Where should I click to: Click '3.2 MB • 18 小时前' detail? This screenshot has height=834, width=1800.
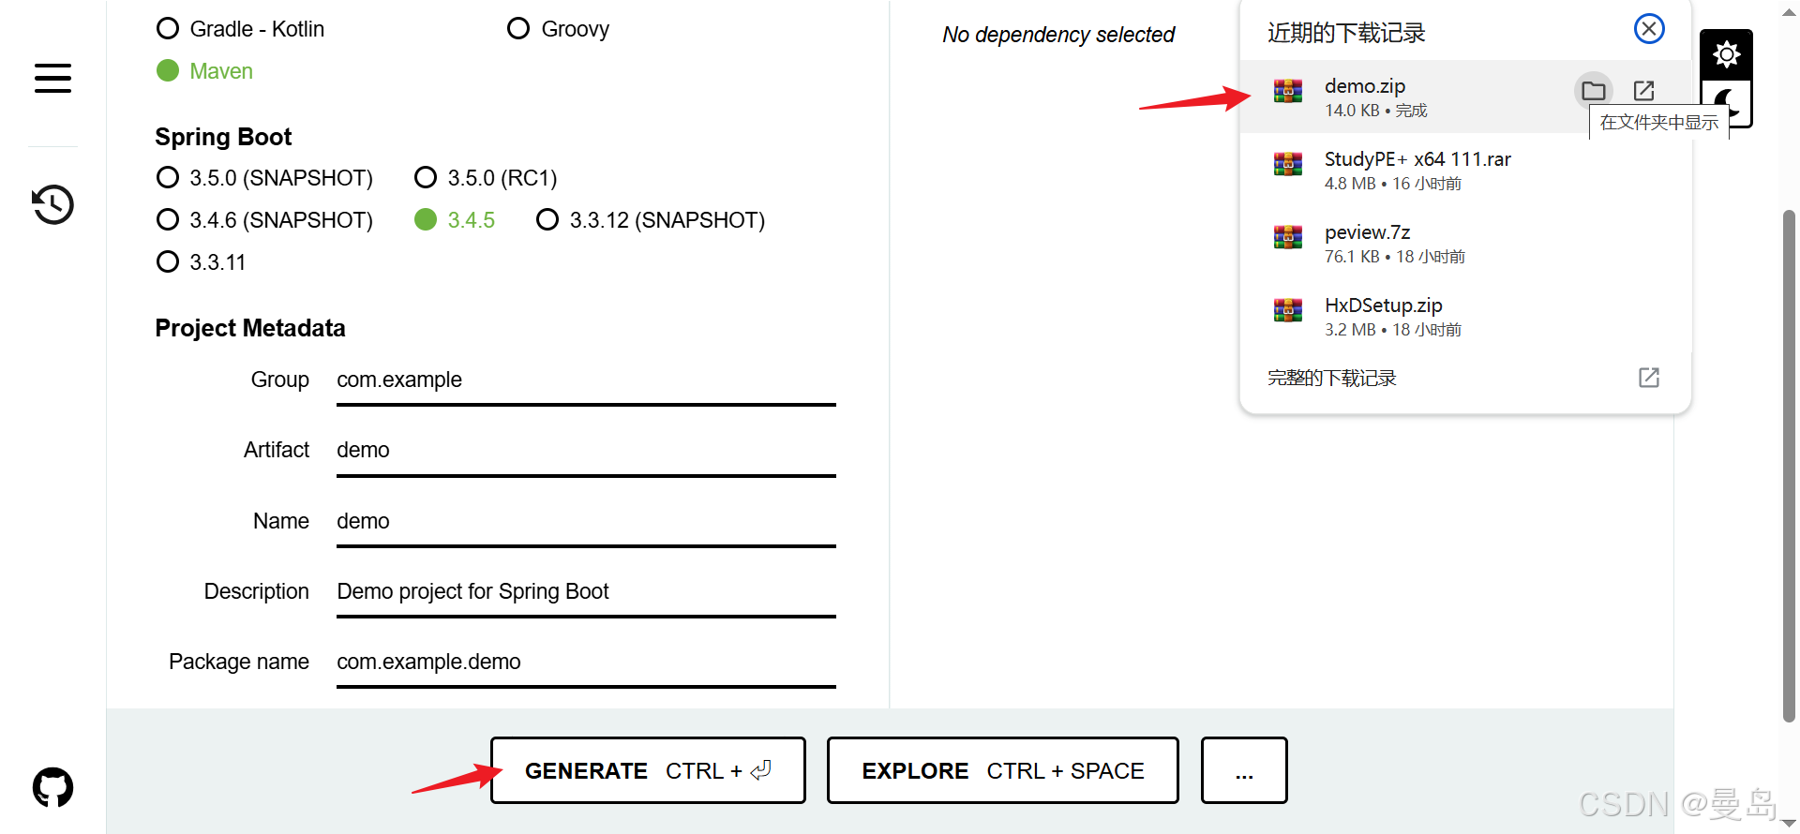1393,330
